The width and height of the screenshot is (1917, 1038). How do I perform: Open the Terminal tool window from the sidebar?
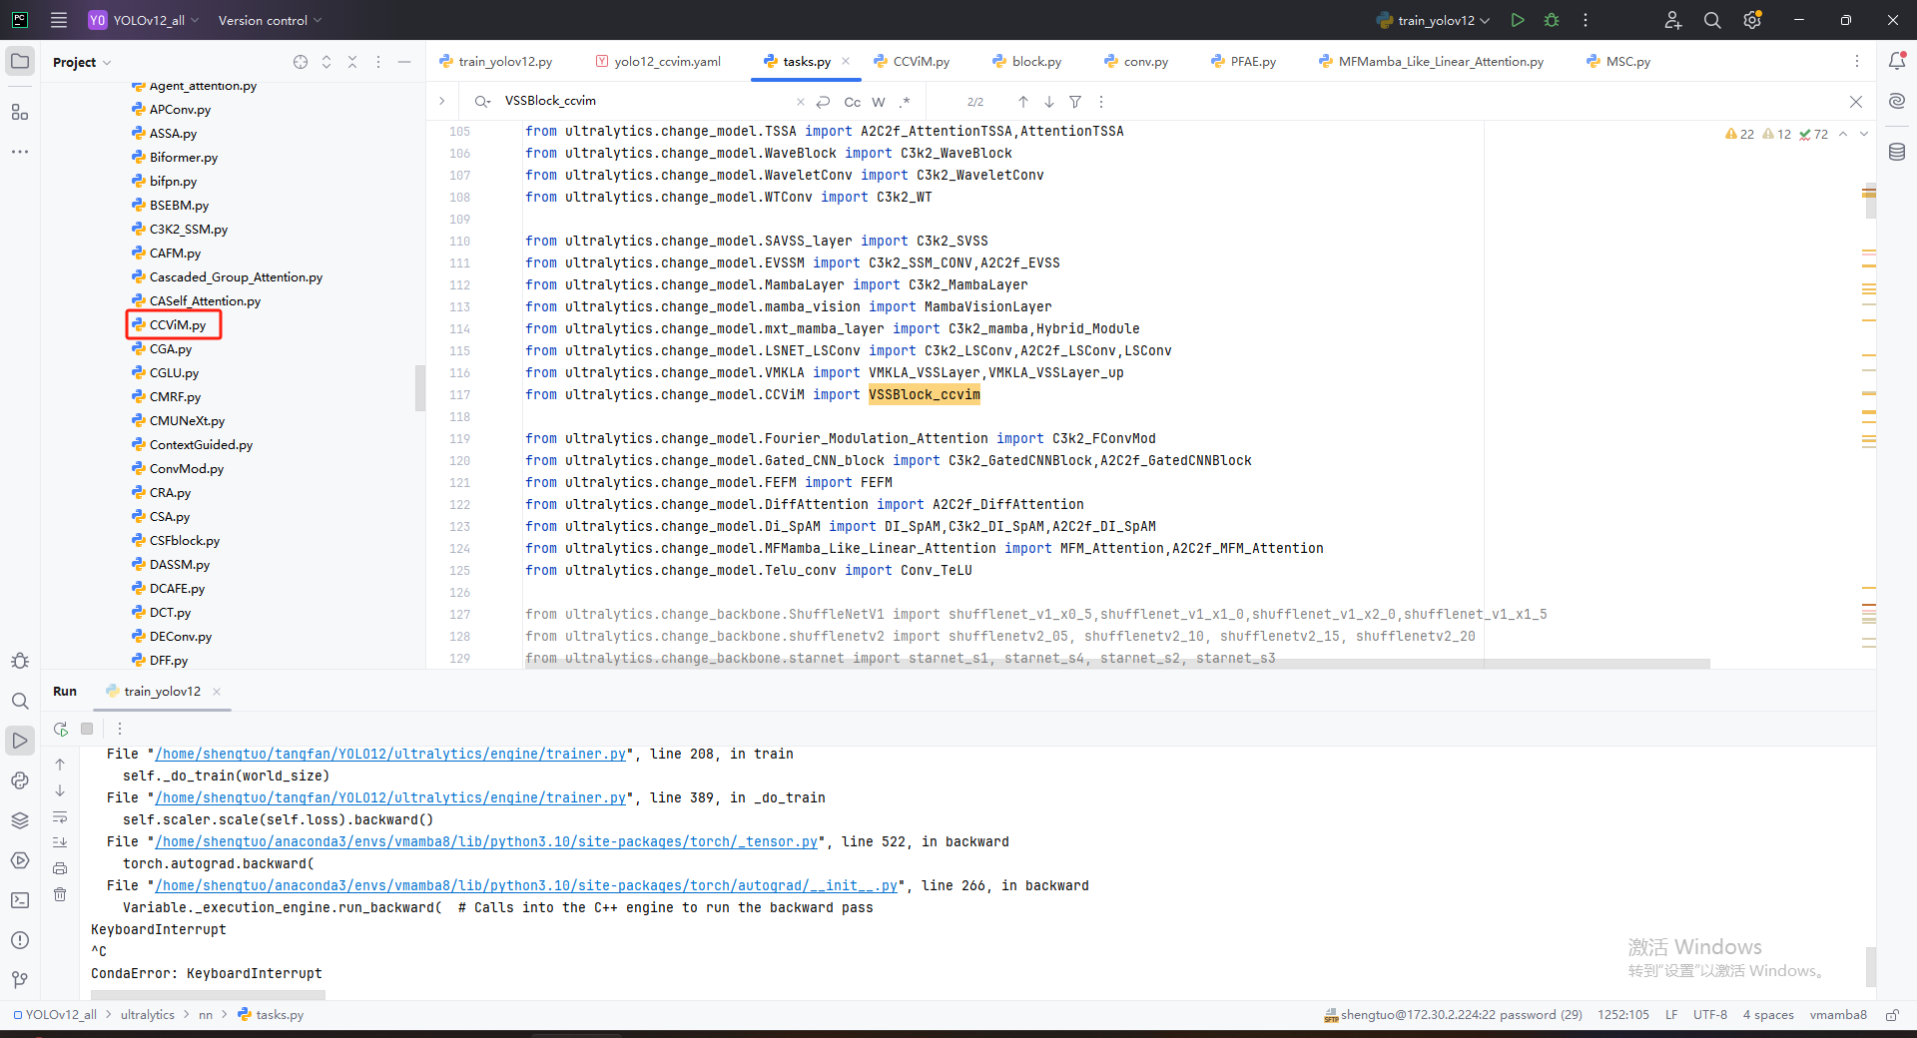point(20,899)
